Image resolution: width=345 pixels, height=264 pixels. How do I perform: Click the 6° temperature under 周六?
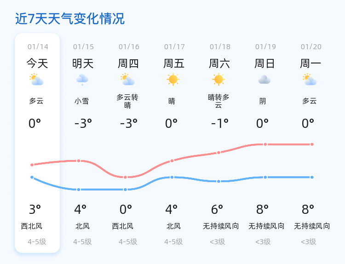[x=217, y=210]
